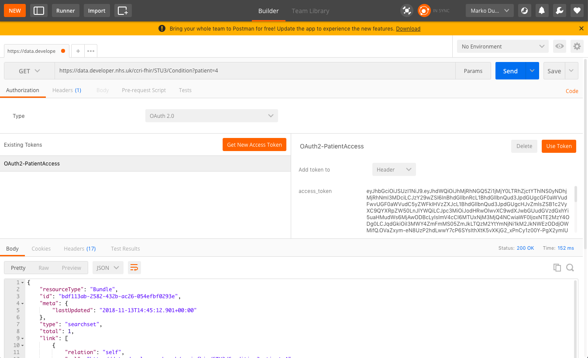
Task: Collapse fold arrow on line 10
Action: 22,345
